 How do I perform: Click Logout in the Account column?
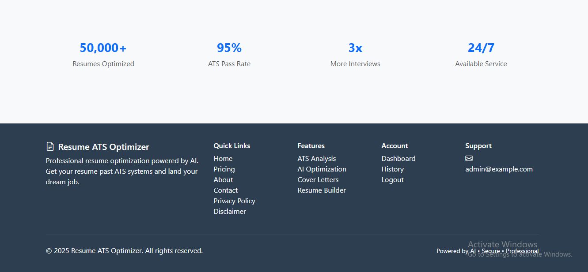(392, 179)
